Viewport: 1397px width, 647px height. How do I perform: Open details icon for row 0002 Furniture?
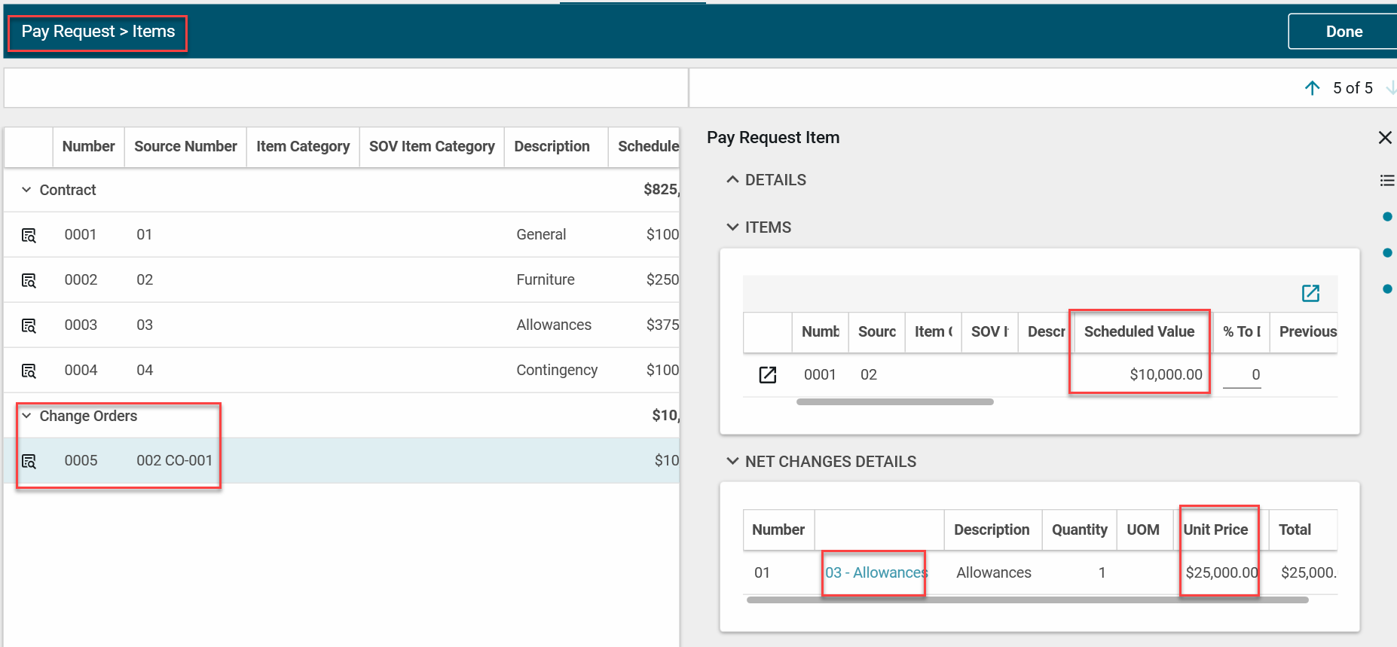tap(29, 280)
